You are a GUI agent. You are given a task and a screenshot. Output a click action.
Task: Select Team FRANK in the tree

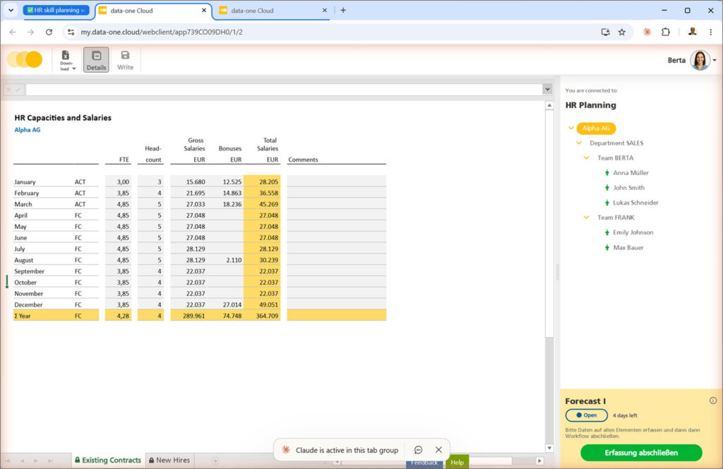point(616,218)
